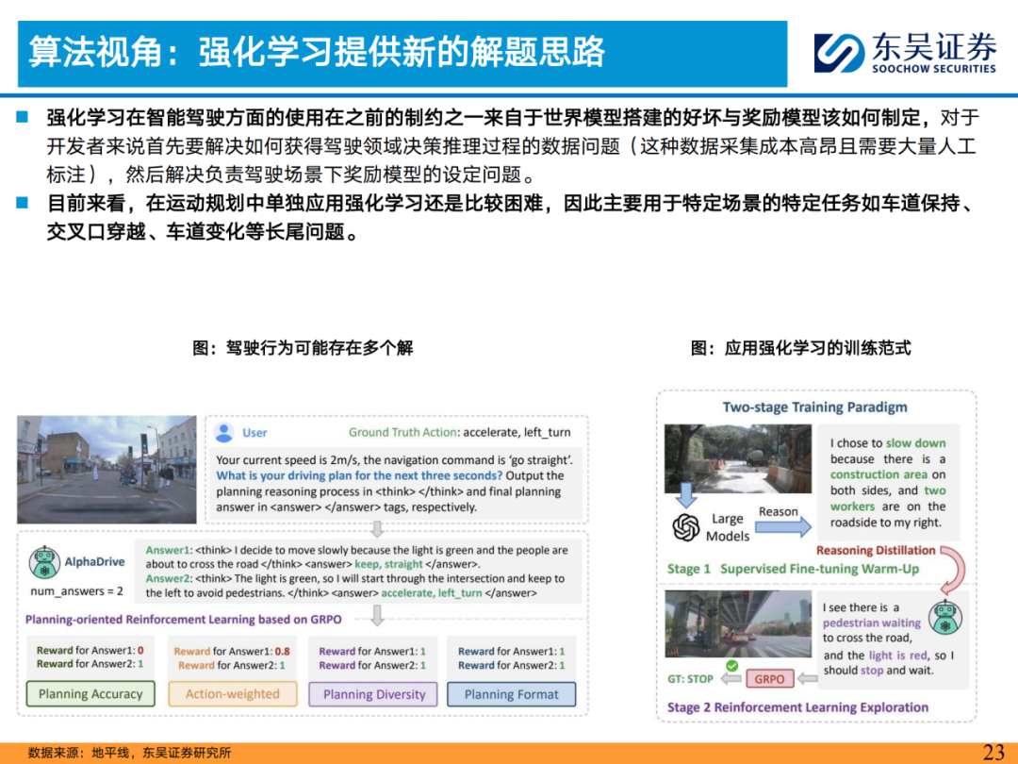Viewport: 1018px width, 764px height.
Task: Click the red GRPO box
Action: coord(769,679)
